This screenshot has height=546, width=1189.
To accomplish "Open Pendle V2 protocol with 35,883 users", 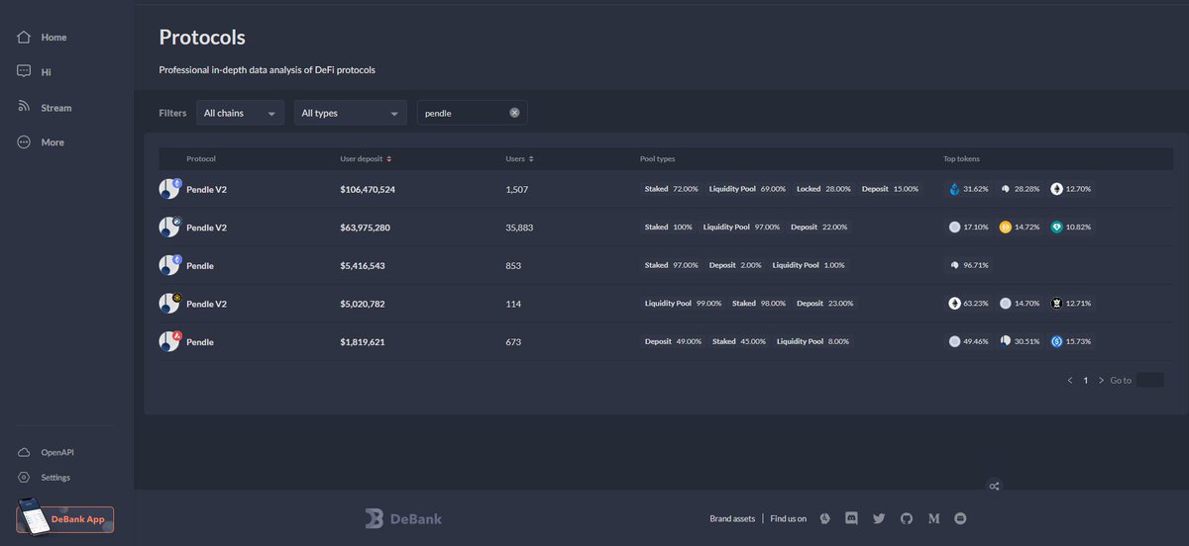I will (666, 227).
